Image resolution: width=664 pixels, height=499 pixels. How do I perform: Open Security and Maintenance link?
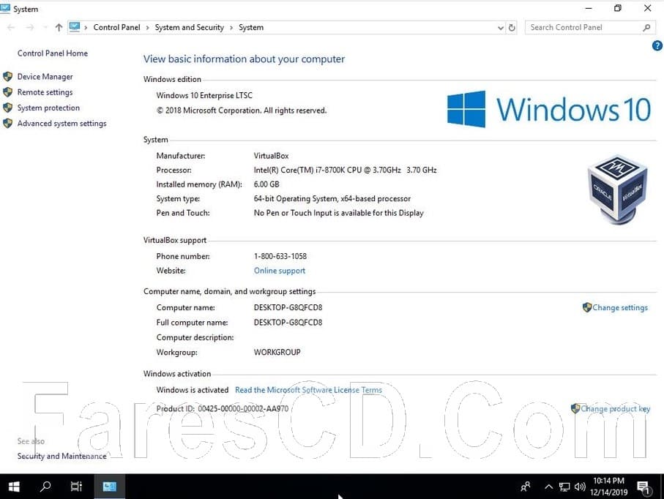pos(61,457)
